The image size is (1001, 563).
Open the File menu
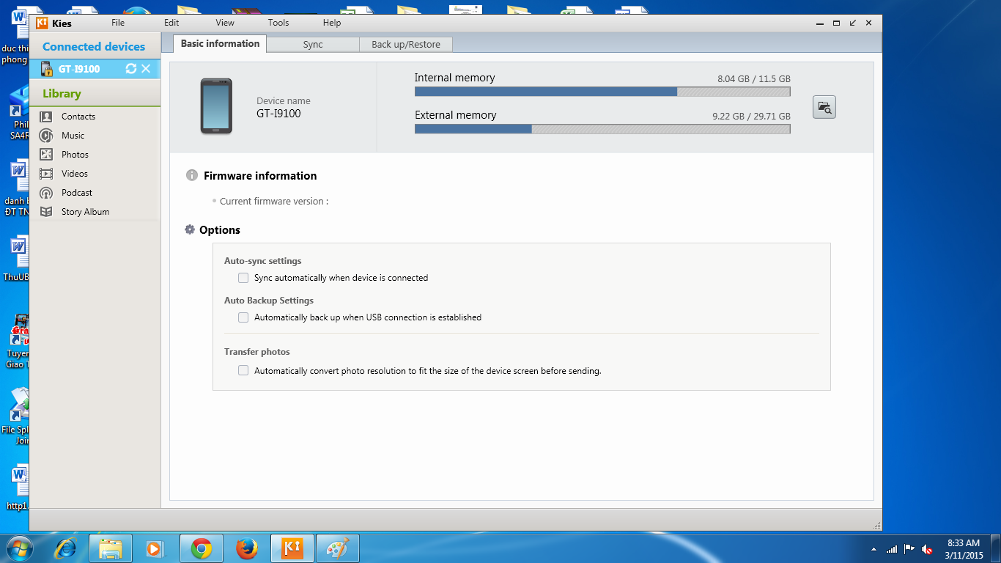coord(118,23)
